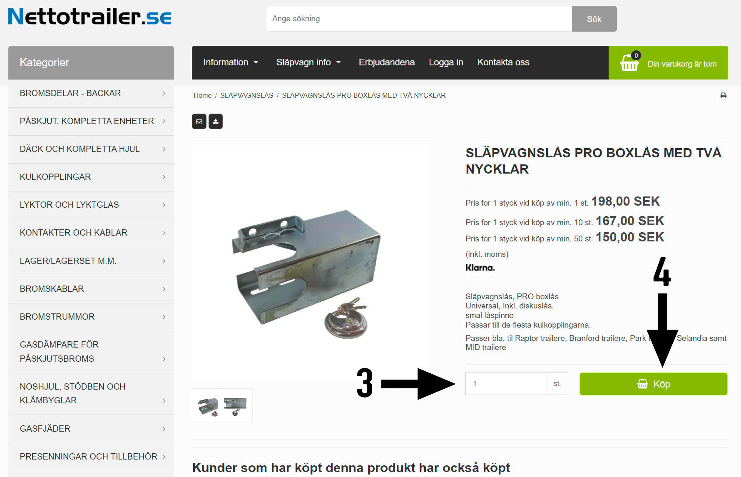Click the Logga in link
The width and height of the screenshot is (741, 477).
coord(446,62)
